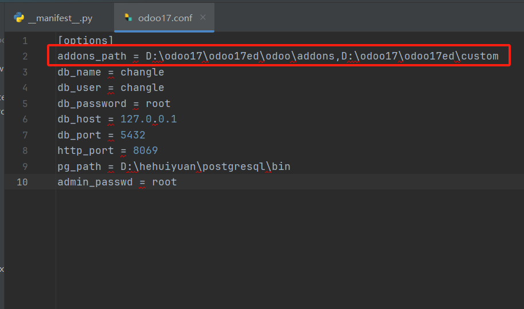
Task: Click line number 1 in the gutter
Action: pos(25,41)
